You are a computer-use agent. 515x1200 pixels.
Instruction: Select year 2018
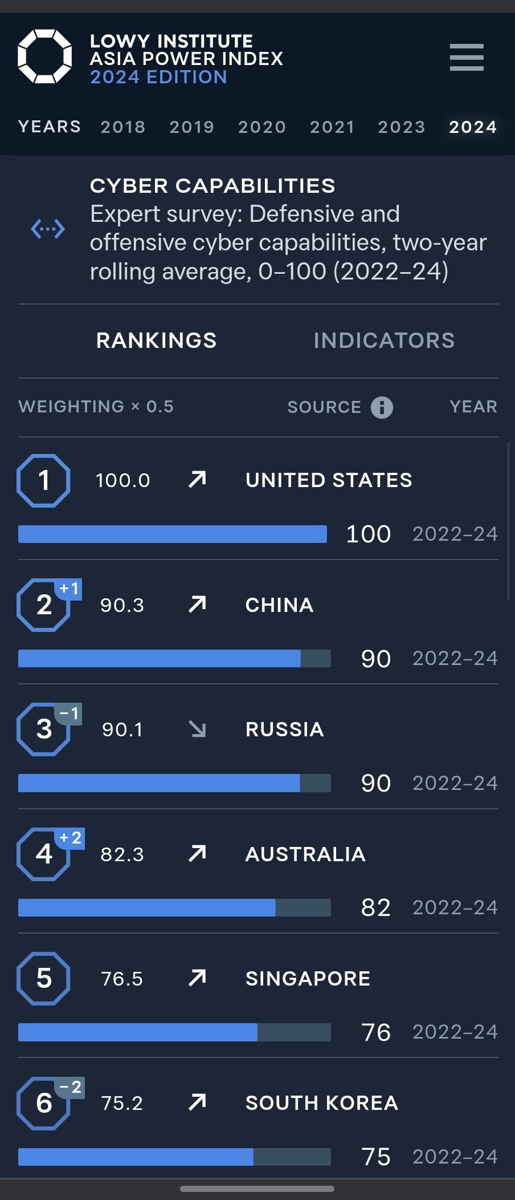coord(123,127)
